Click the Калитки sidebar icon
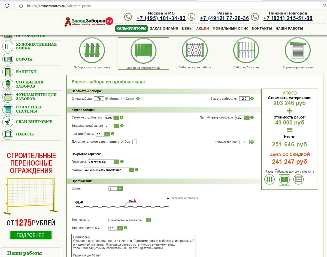 8,72
